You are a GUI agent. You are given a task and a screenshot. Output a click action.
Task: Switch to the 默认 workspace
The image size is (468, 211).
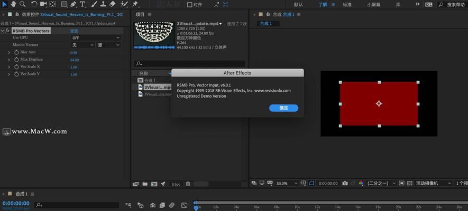click(298, 5)
